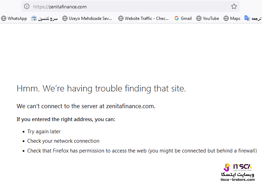Click the globe icon beside YouTube bookmark
Viewport: 262px width, 186px height.
199,18
